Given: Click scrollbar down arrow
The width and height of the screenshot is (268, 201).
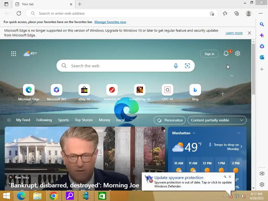Looking at the screenshot, I should [x=253, y=188].
